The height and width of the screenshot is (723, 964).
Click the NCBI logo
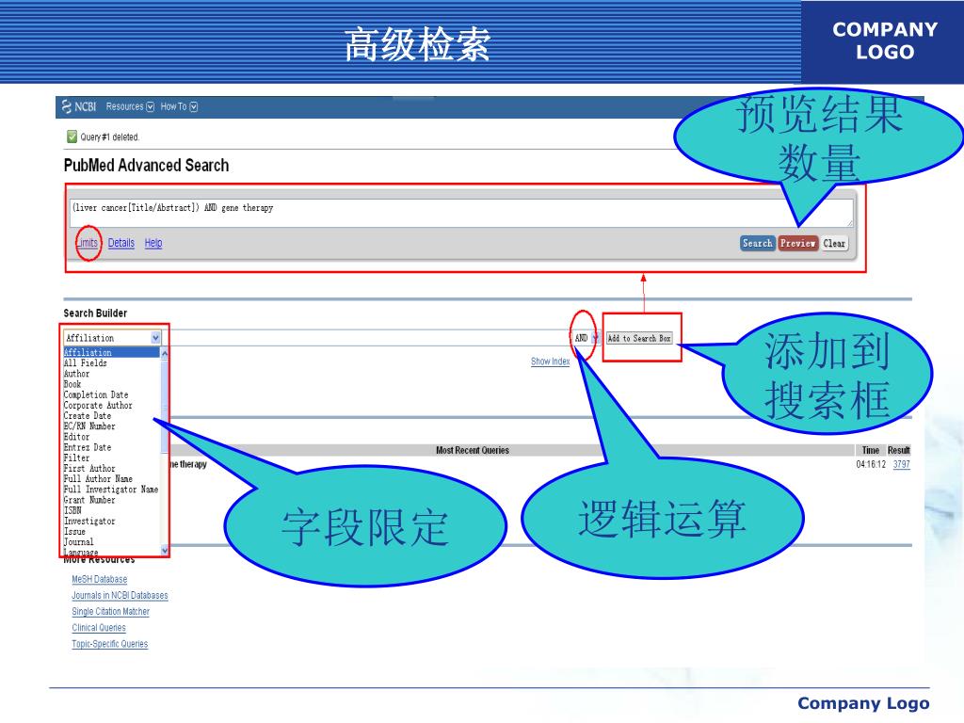click(79, 107)
